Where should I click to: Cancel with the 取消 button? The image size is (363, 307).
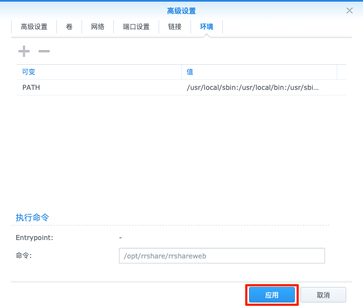coord(323,295)
